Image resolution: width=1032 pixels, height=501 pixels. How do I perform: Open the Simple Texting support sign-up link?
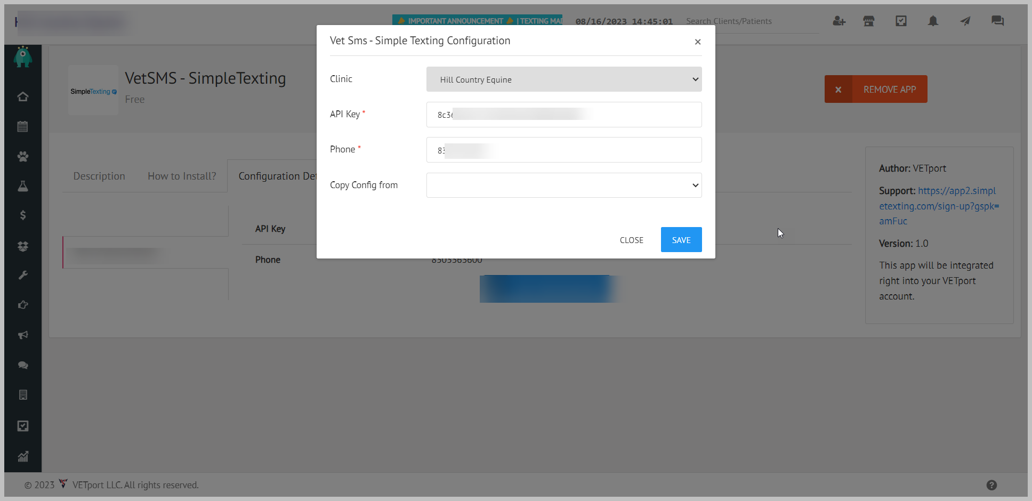(939, 206)
